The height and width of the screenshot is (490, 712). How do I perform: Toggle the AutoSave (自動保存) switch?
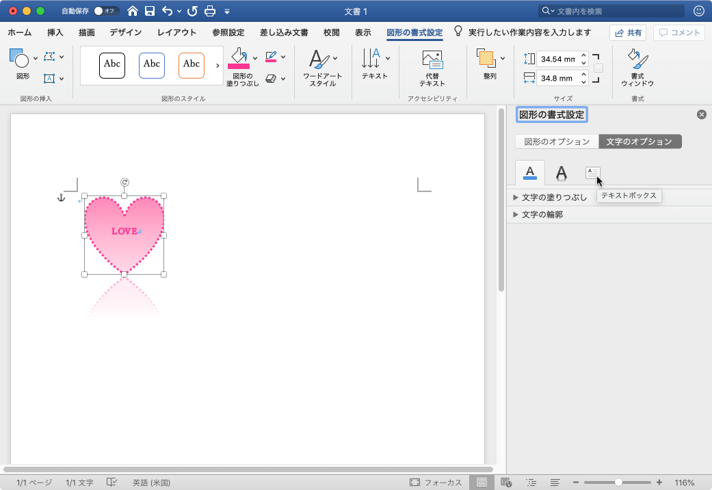pyautogui.click(x=106, y=11)
